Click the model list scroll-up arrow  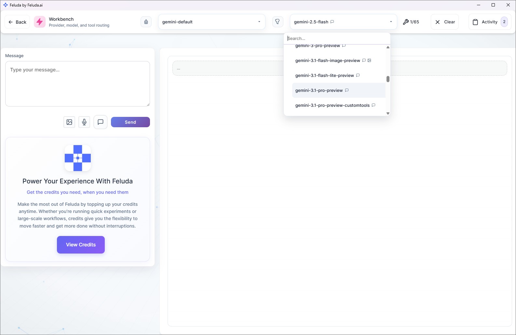(x=388, y=47)
